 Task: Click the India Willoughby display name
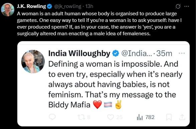[x=79, y=54]
